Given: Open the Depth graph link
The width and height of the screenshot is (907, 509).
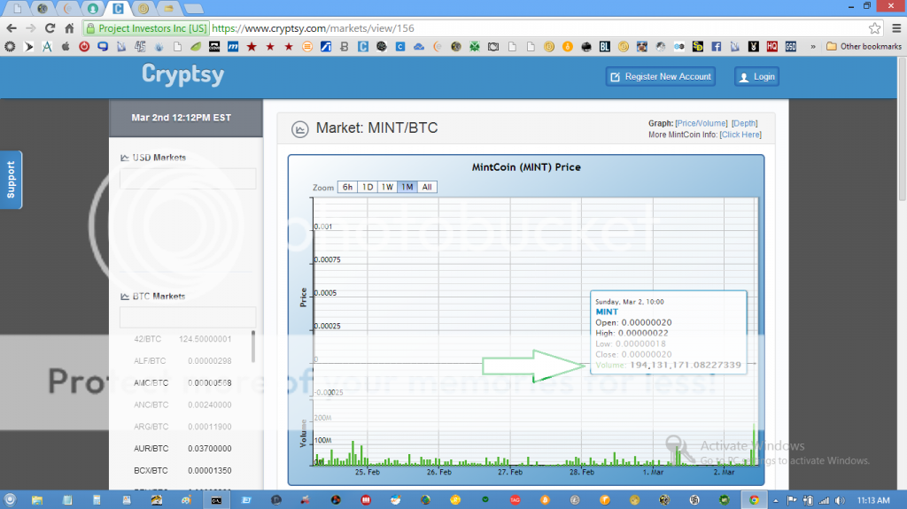Looking at the screenshot, I should tap(744, 123).
